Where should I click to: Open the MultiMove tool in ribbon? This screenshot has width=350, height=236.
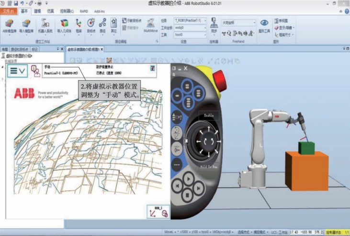coord(151,25)
